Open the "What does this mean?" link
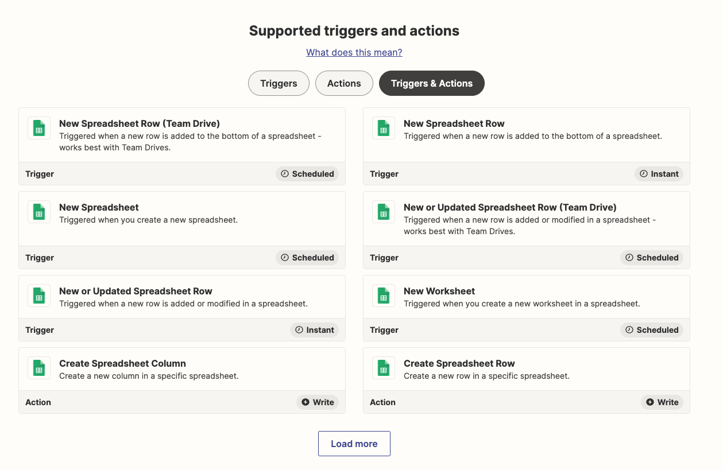Image resolution: width=723 pixels, height=470 pixels. click(x=354, y=52)
